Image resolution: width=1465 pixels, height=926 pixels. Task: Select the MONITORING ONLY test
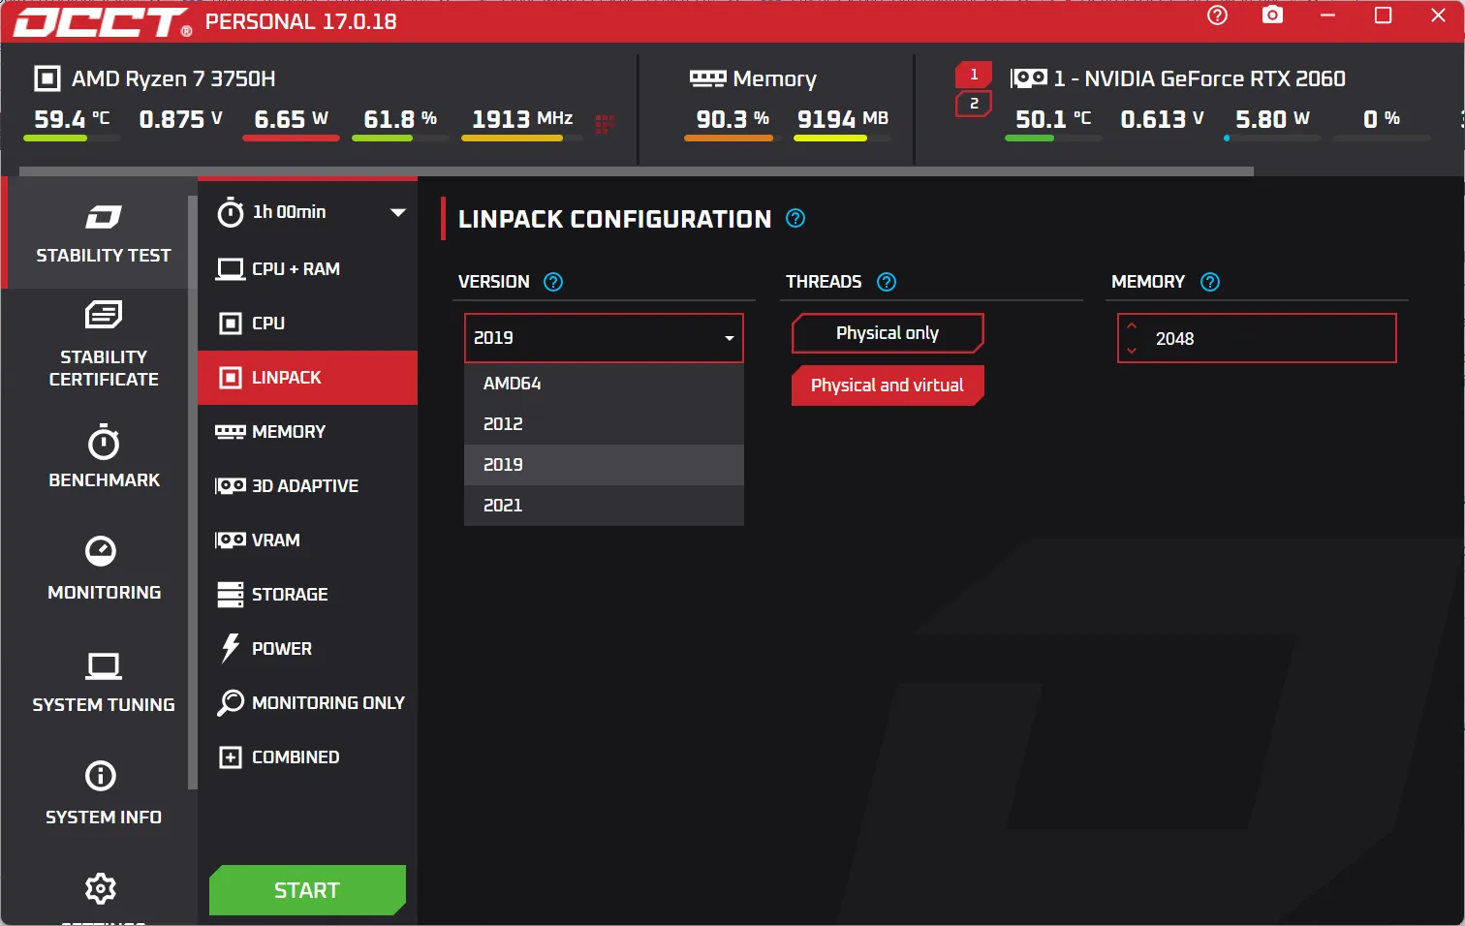pos(307,703)
